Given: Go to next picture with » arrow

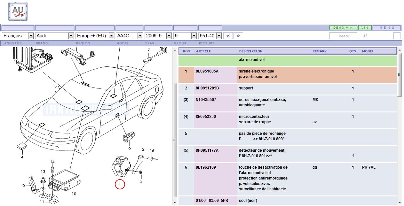Looking at the screenshot, I should [238, 36].
